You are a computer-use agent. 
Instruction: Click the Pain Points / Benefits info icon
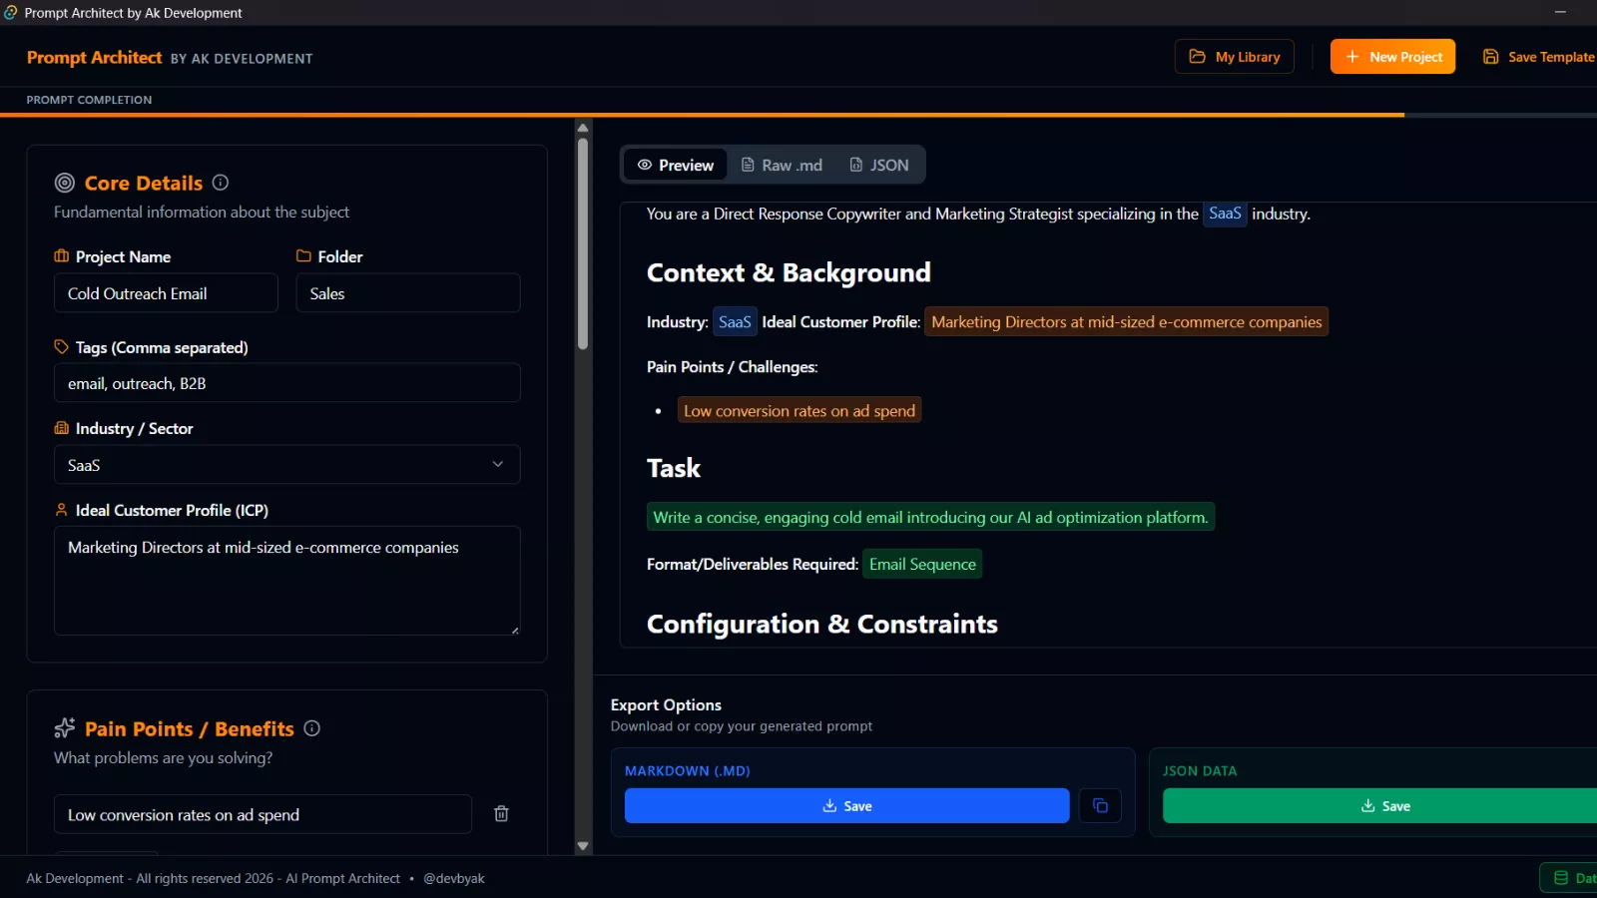312,728
